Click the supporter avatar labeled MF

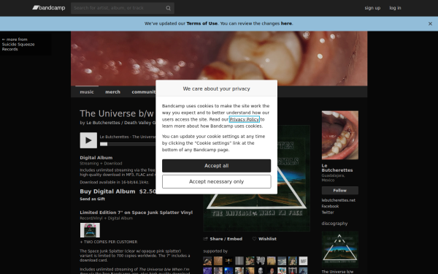(303, 261)
